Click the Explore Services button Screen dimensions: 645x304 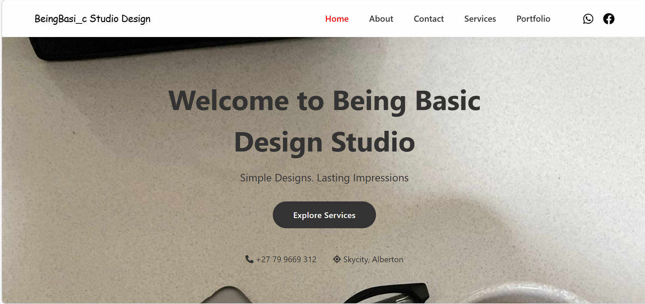click(324, 215)
